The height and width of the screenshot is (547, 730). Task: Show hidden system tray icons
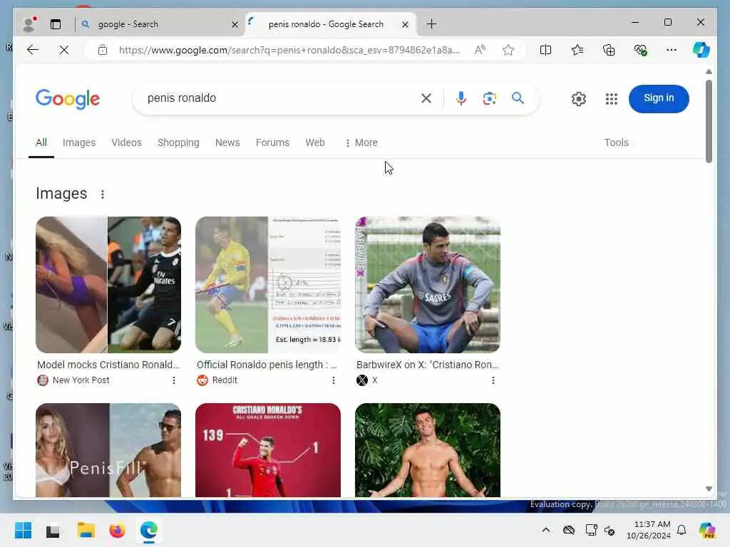[546, 530]
